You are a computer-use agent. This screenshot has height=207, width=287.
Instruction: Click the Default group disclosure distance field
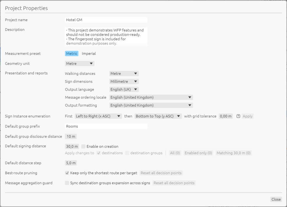71,136
